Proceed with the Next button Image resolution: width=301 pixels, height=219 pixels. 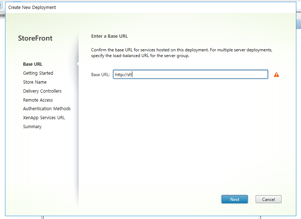point(235,199)
